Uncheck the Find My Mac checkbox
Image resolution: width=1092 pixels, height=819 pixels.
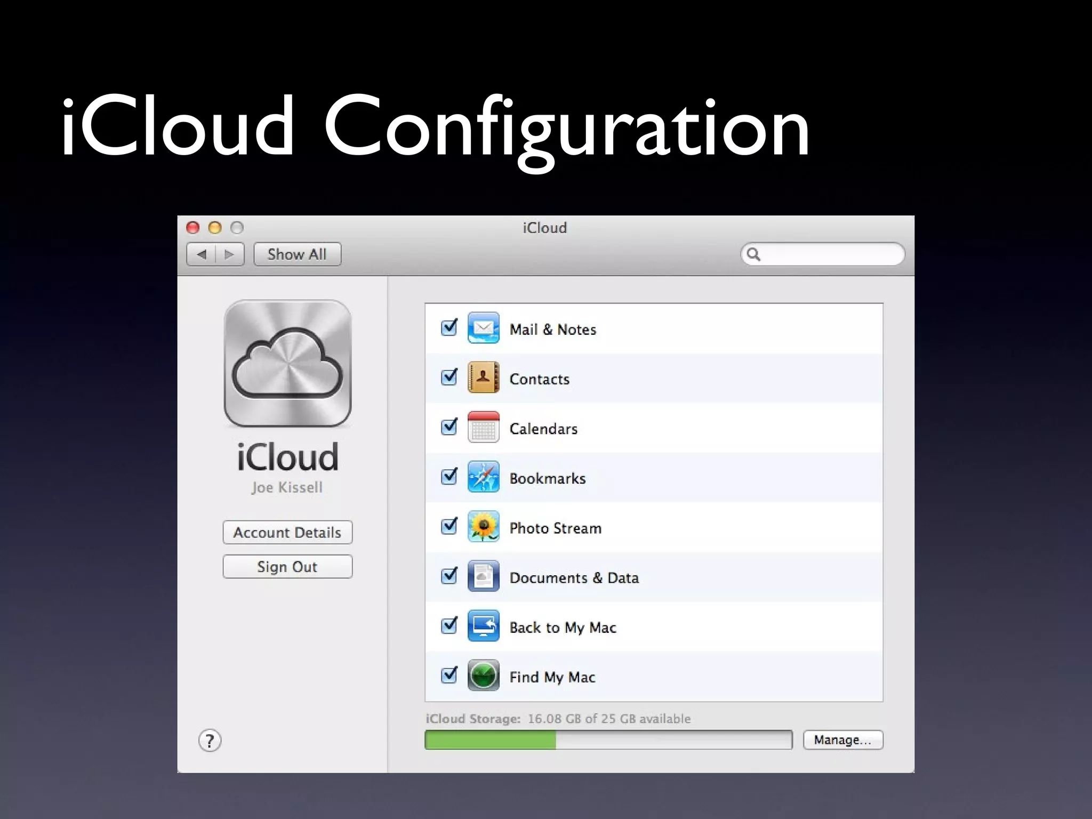[449, 675]
